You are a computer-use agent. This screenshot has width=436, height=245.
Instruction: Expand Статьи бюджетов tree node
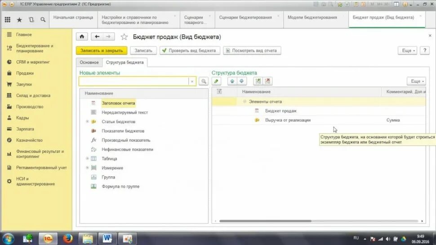point(87,121)
